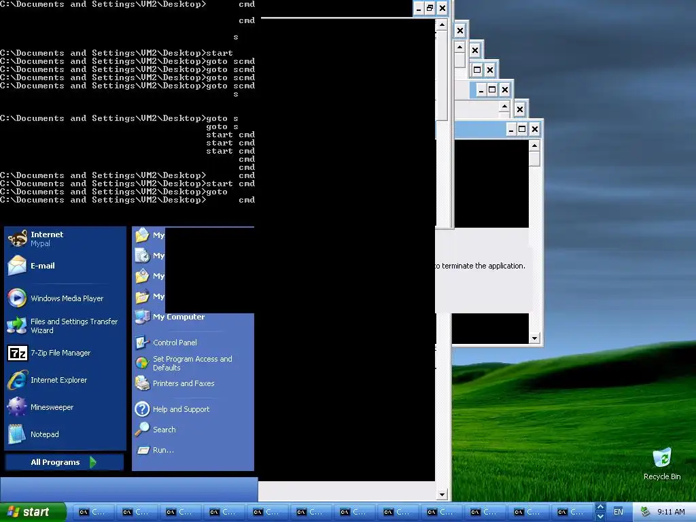Start Minesweeper game
The height and width of the screenshot is (522, 696).
tap(65, 407)
